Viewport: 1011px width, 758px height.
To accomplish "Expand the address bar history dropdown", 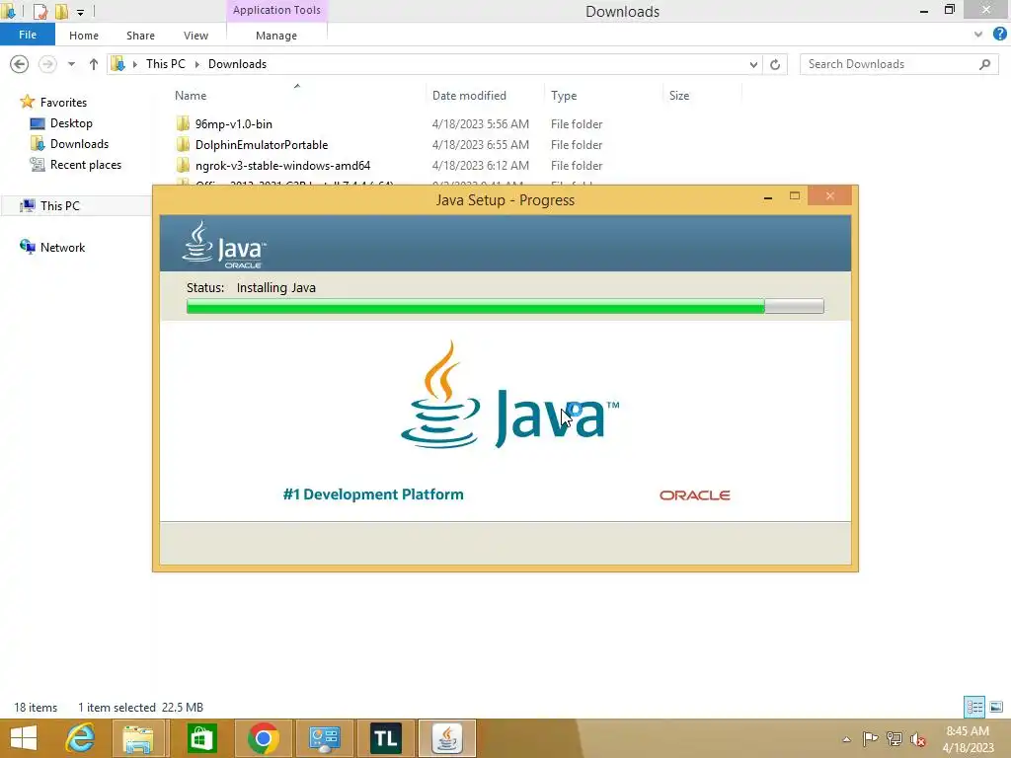I will click(x=753, y=64).
